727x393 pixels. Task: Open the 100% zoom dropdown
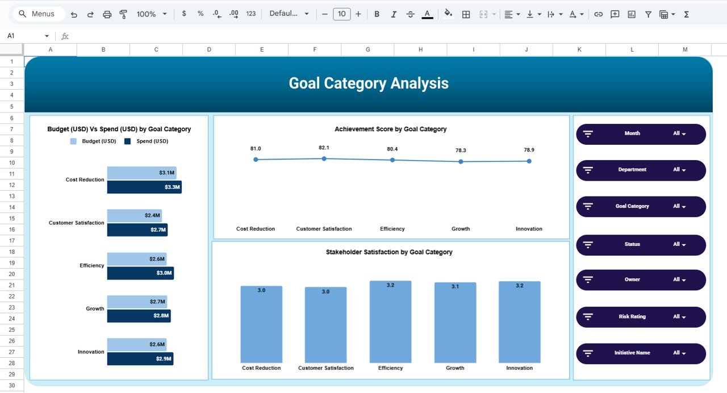[152, 14]
